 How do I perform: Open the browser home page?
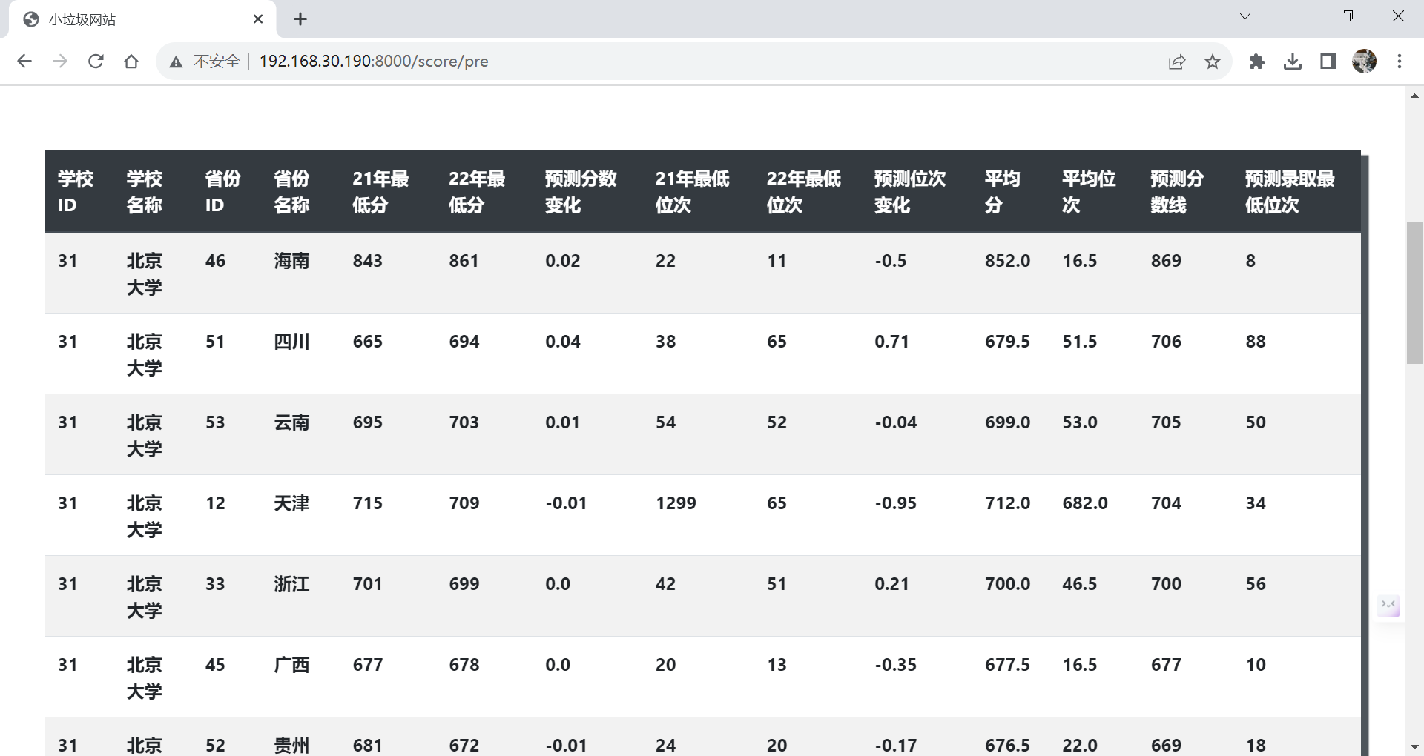tap(131, 62)
